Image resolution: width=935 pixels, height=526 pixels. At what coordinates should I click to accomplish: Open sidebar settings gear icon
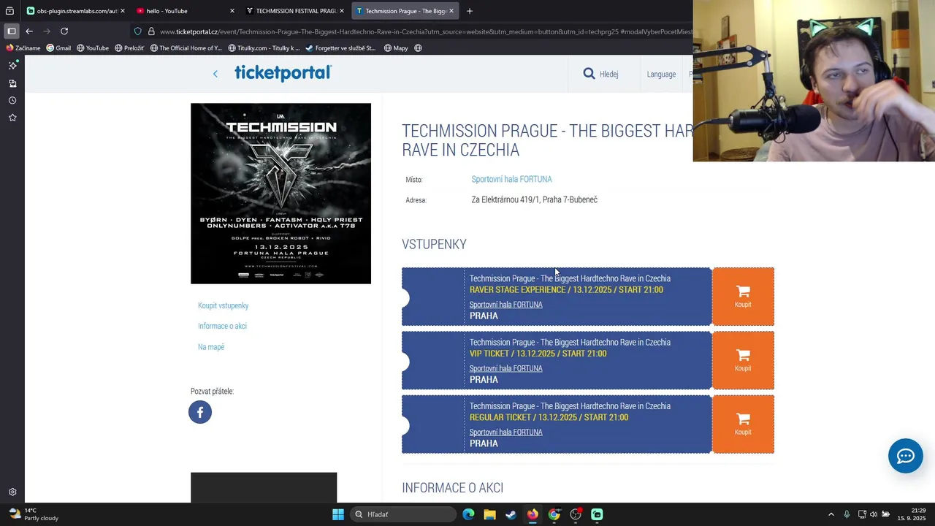12,492
